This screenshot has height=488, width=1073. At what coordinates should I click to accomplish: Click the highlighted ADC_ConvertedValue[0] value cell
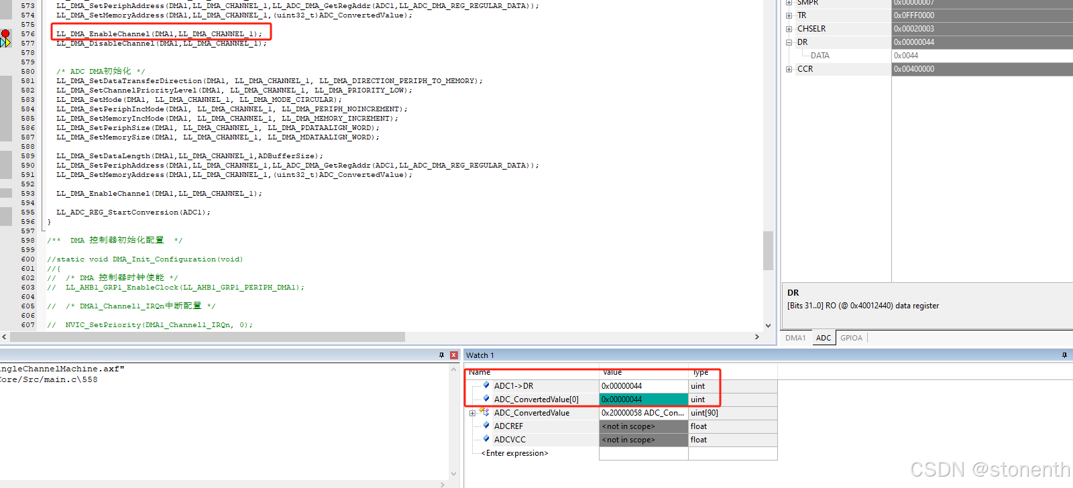[643, 400]
